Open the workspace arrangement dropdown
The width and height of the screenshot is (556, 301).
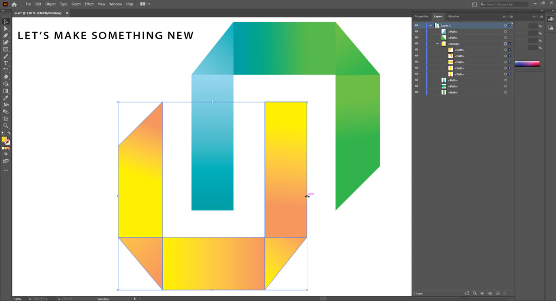144,4
